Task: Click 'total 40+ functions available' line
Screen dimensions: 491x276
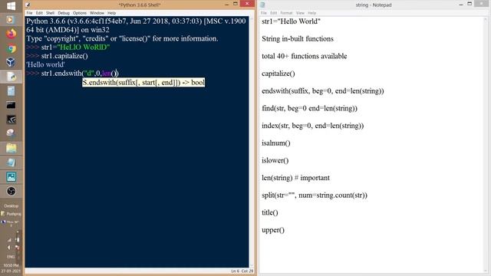Action: click(305, 56)
